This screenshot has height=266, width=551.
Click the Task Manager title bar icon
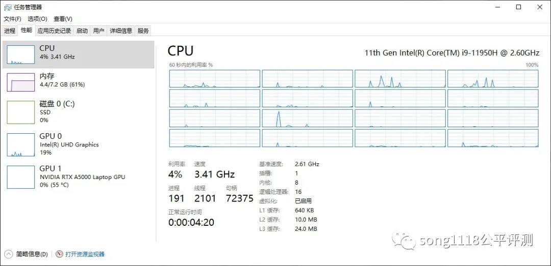[7, 7]
